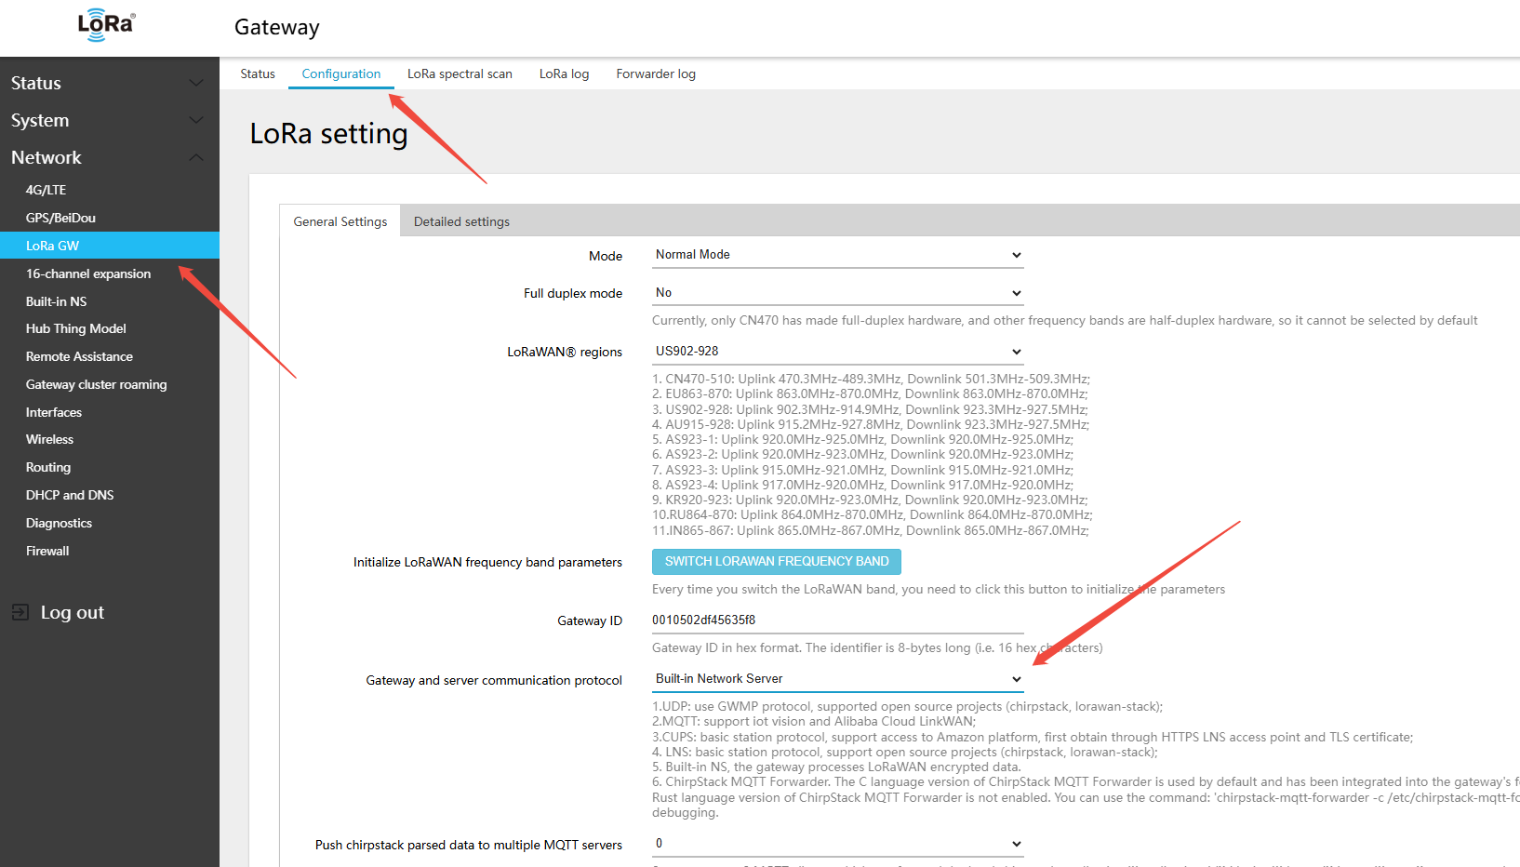
Task: Click the Gateway ID input field
Action: coord(837,620)
